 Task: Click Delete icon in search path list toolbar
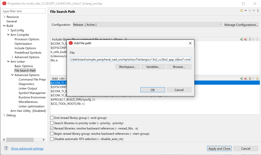pos(246,79)
